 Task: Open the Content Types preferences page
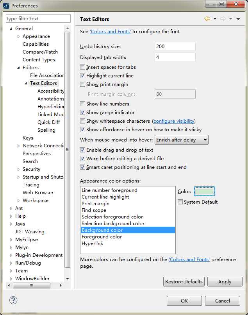pyautogui.click(x=39, y=60)
